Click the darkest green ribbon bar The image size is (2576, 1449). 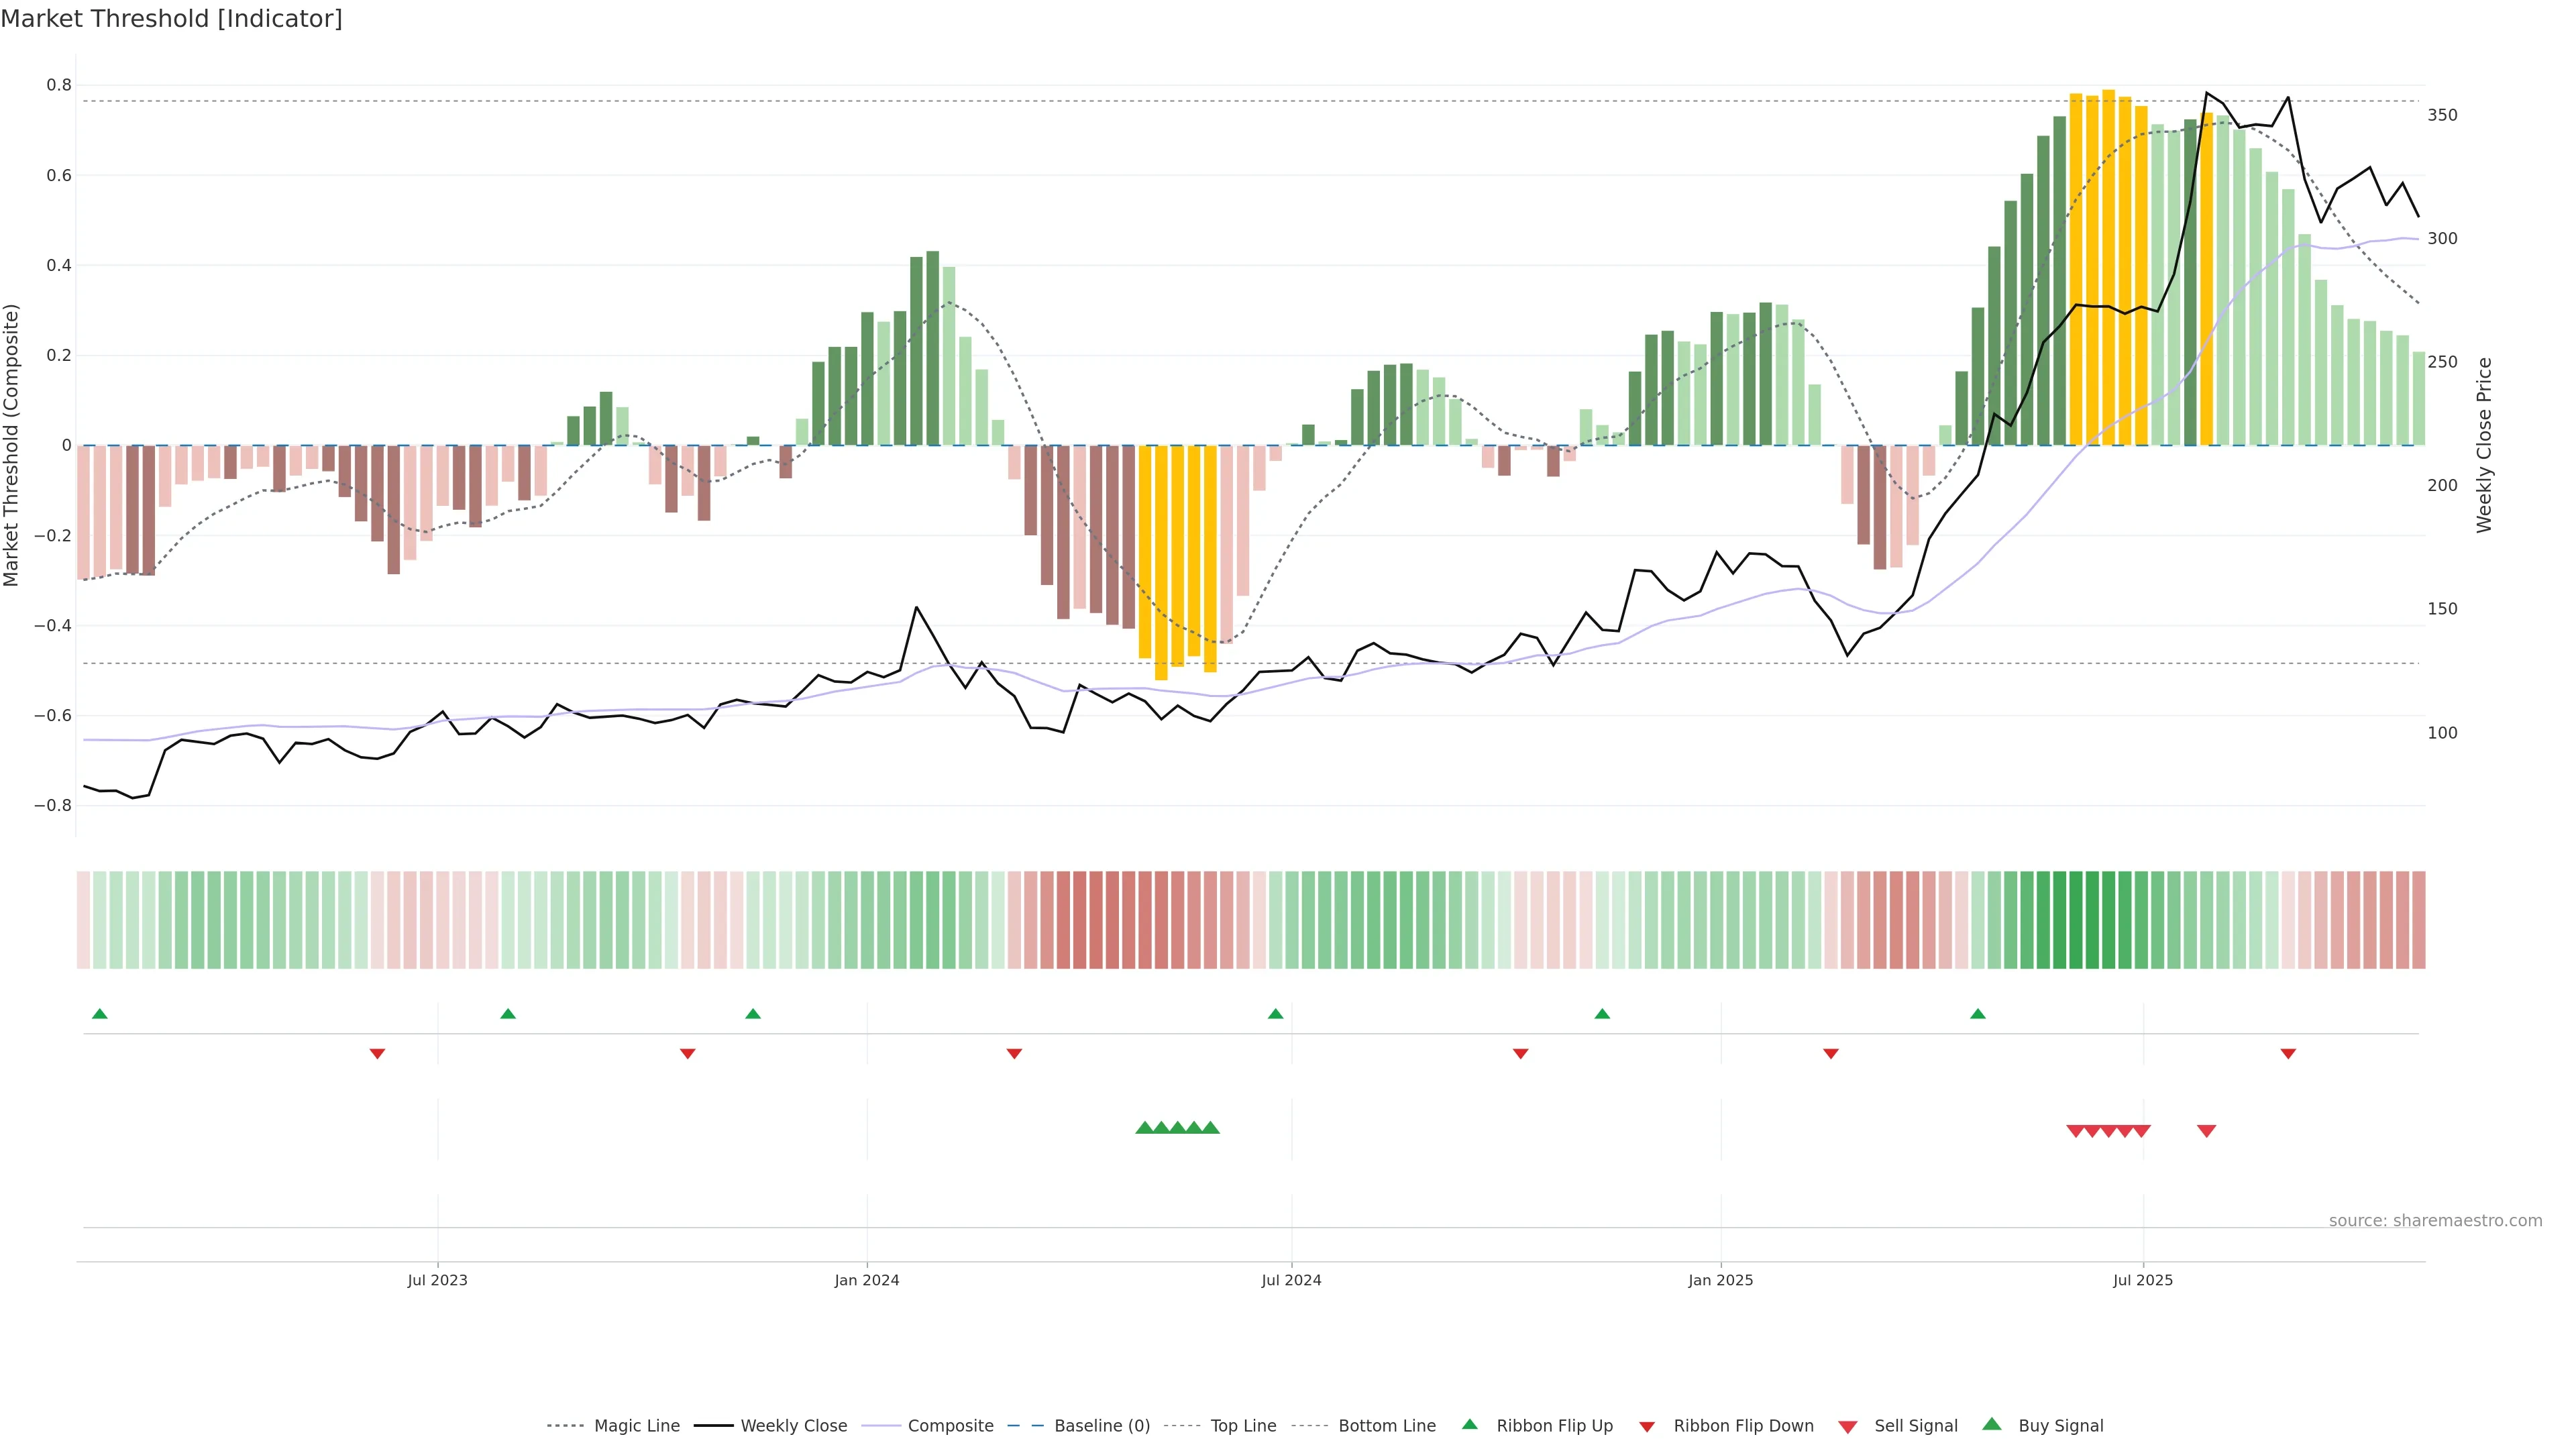point(2075,919)
